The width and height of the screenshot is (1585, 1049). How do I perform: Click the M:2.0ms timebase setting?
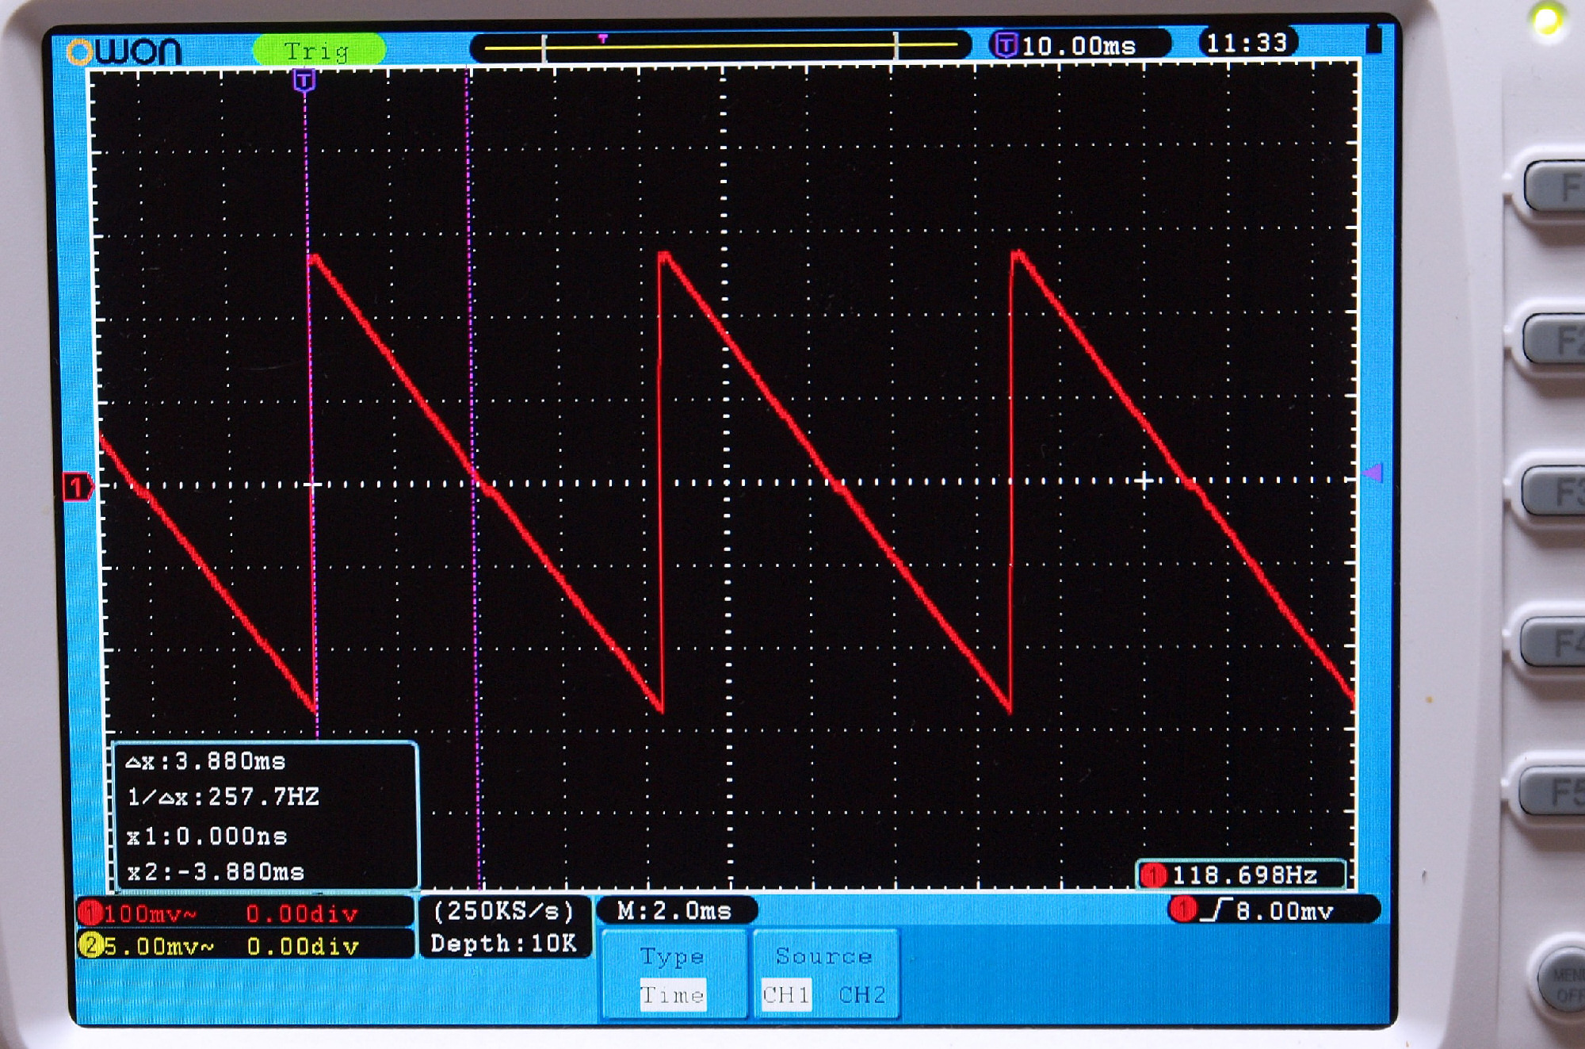point(674,911)
